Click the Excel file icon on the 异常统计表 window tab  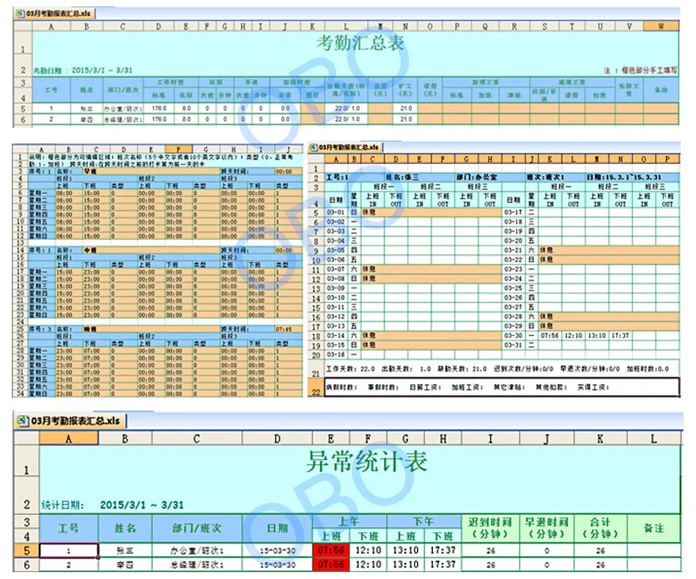point(23,420)
